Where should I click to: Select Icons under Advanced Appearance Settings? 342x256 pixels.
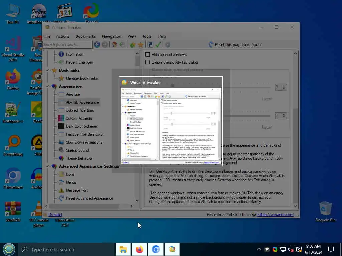click(70, 174)
